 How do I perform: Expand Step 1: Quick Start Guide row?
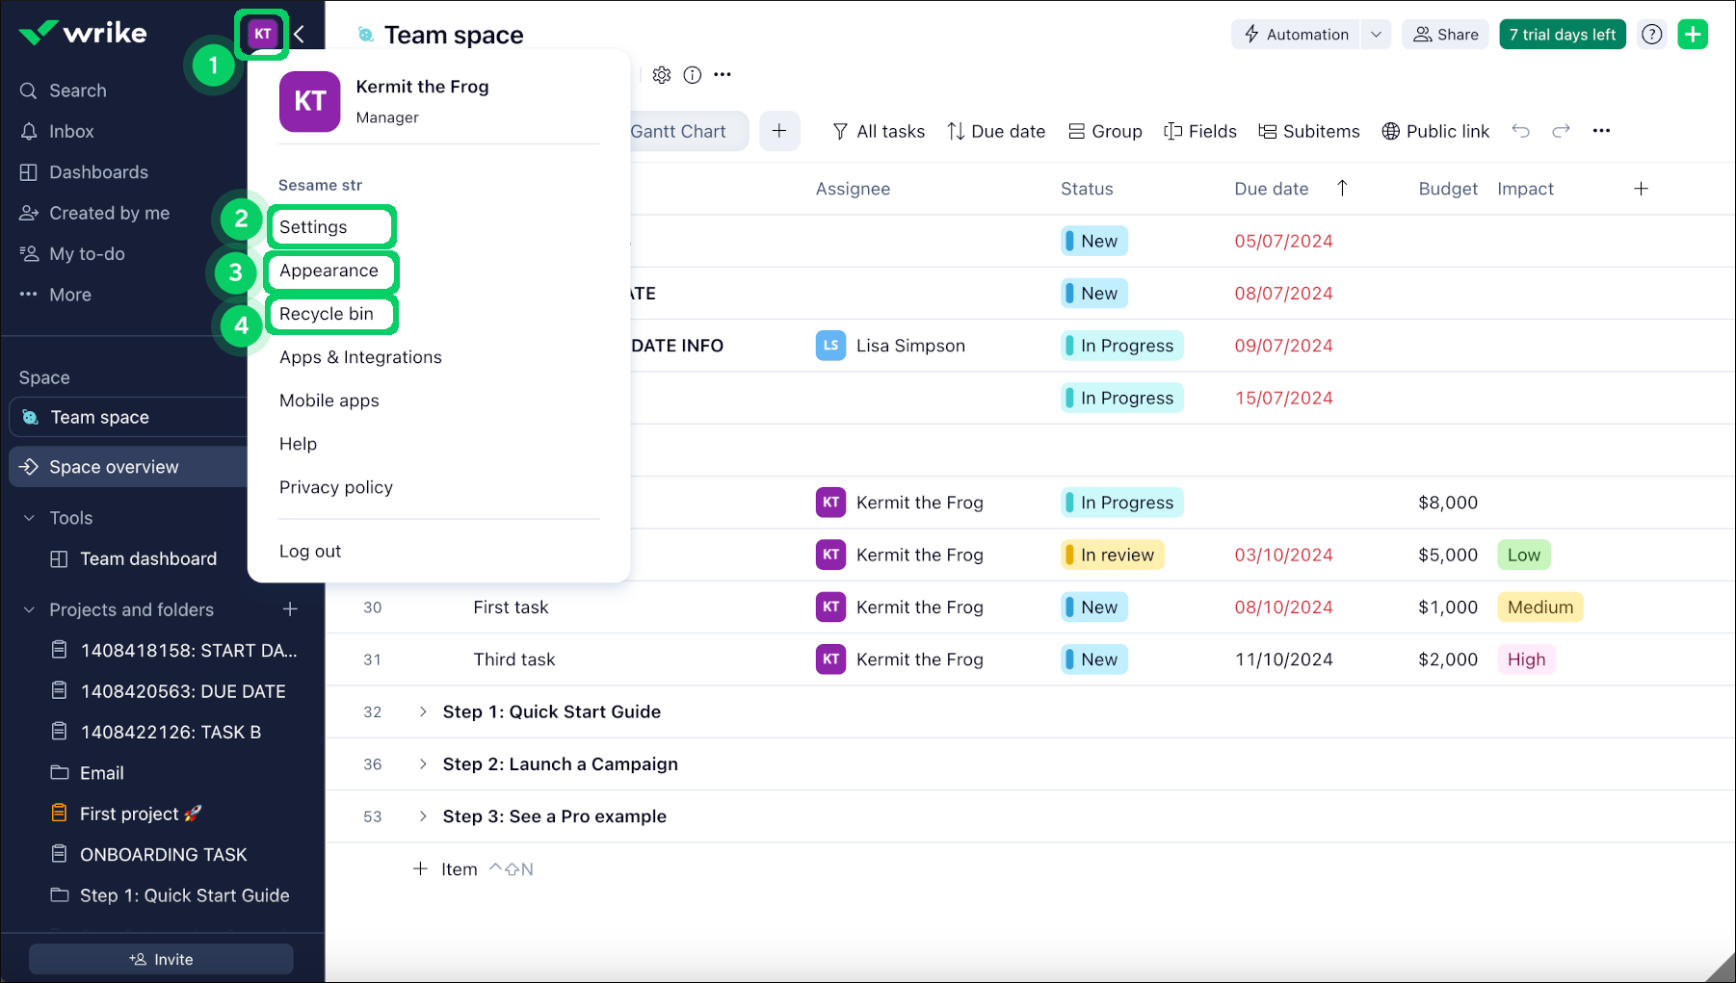pyautogui.click(x=422, y=711)
